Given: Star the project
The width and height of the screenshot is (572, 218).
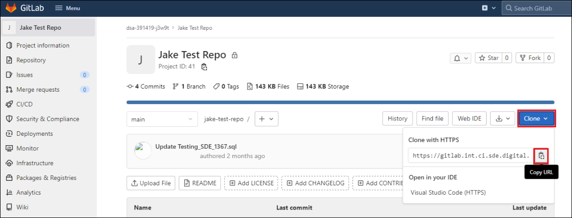Looking at the screenshot, I should click(x=489, y=58).
